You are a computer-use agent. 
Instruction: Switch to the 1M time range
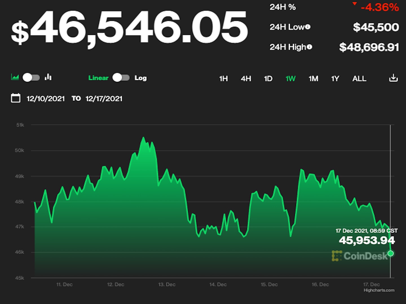pyautogui.click(x=313, y=79)
